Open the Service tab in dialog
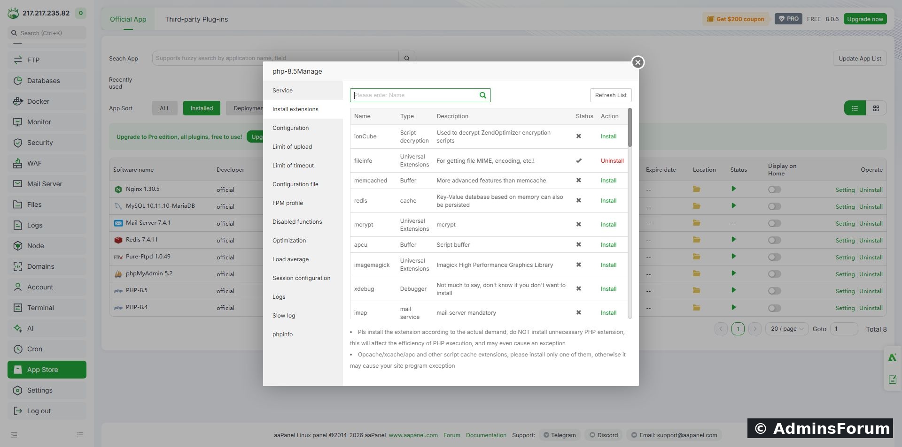Viewport: 902px width, 447px height. click(303, 91)
